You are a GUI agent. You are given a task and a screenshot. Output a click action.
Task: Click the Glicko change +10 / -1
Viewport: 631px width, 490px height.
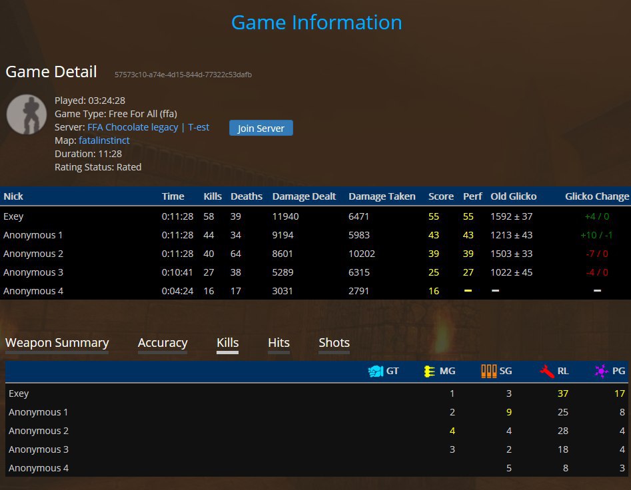596,235
